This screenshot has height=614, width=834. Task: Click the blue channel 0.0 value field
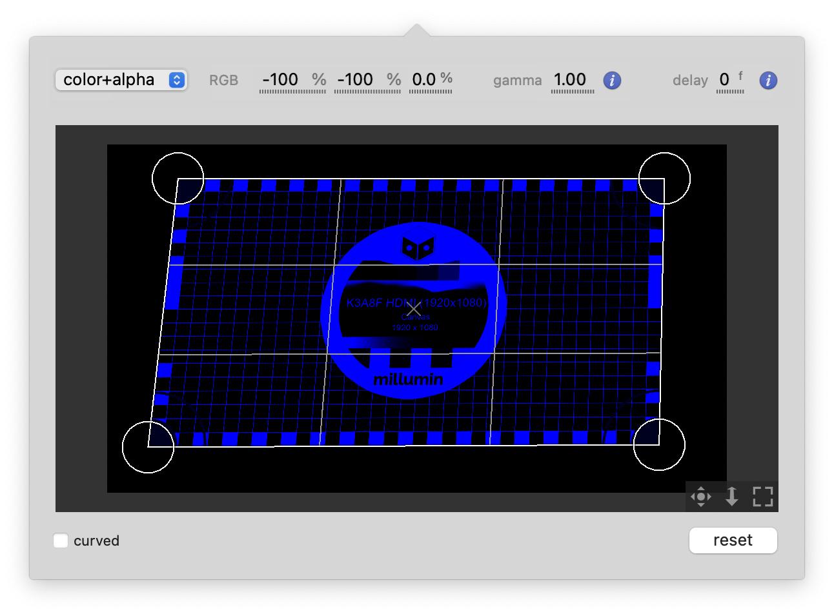coord(424,80)
